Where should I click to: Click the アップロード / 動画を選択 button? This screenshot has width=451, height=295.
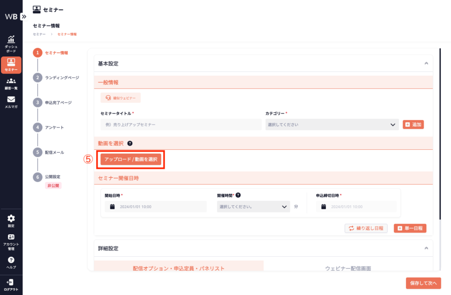click(x=131, y=159)
